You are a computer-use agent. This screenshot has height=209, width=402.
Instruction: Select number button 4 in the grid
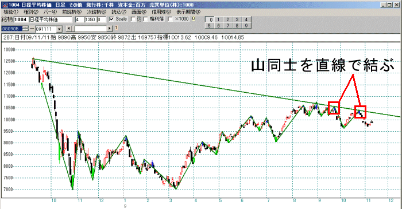(246, 19)
